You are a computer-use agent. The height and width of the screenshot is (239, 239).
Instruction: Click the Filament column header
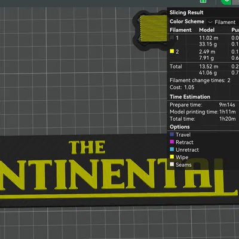coord(180,30)
